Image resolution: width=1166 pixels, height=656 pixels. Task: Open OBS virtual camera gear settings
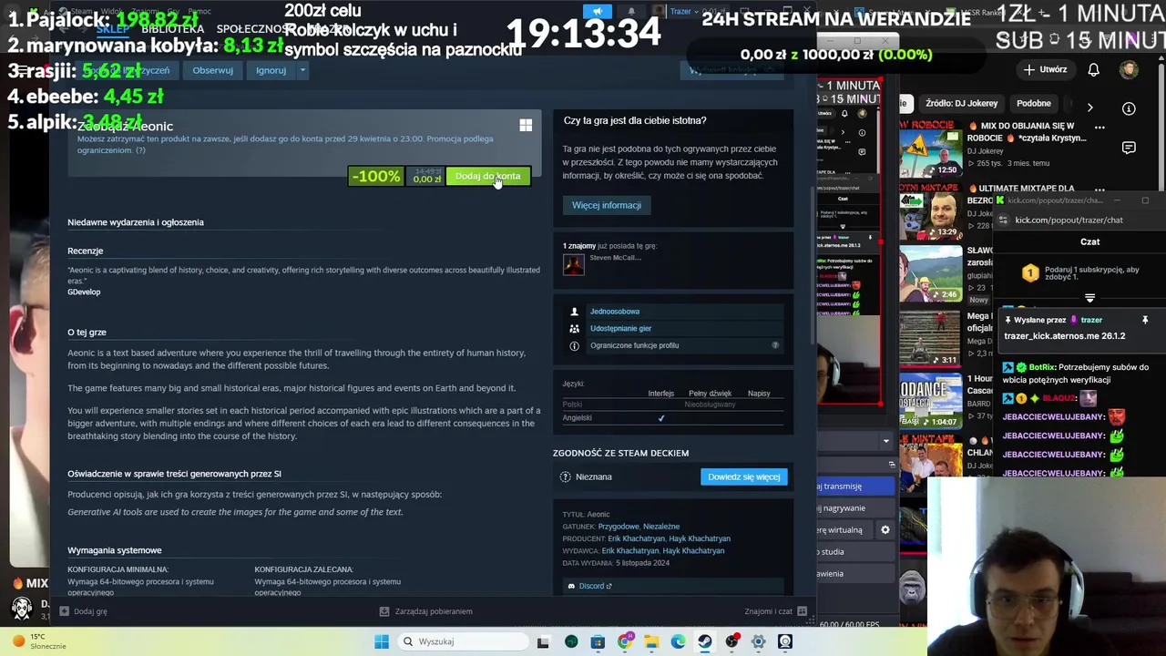[885, 530]
